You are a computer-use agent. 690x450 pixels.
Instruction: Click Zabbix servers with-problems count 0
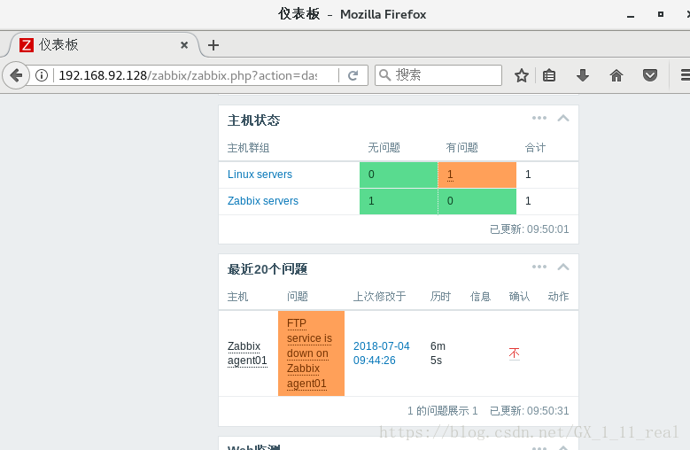477,201
